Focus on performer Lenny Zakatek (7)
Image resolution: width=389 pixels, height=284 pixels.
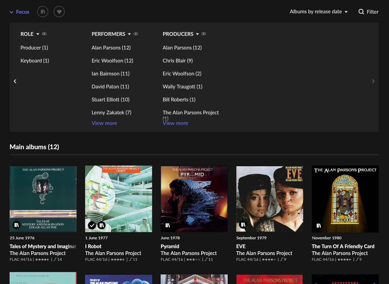111,113
